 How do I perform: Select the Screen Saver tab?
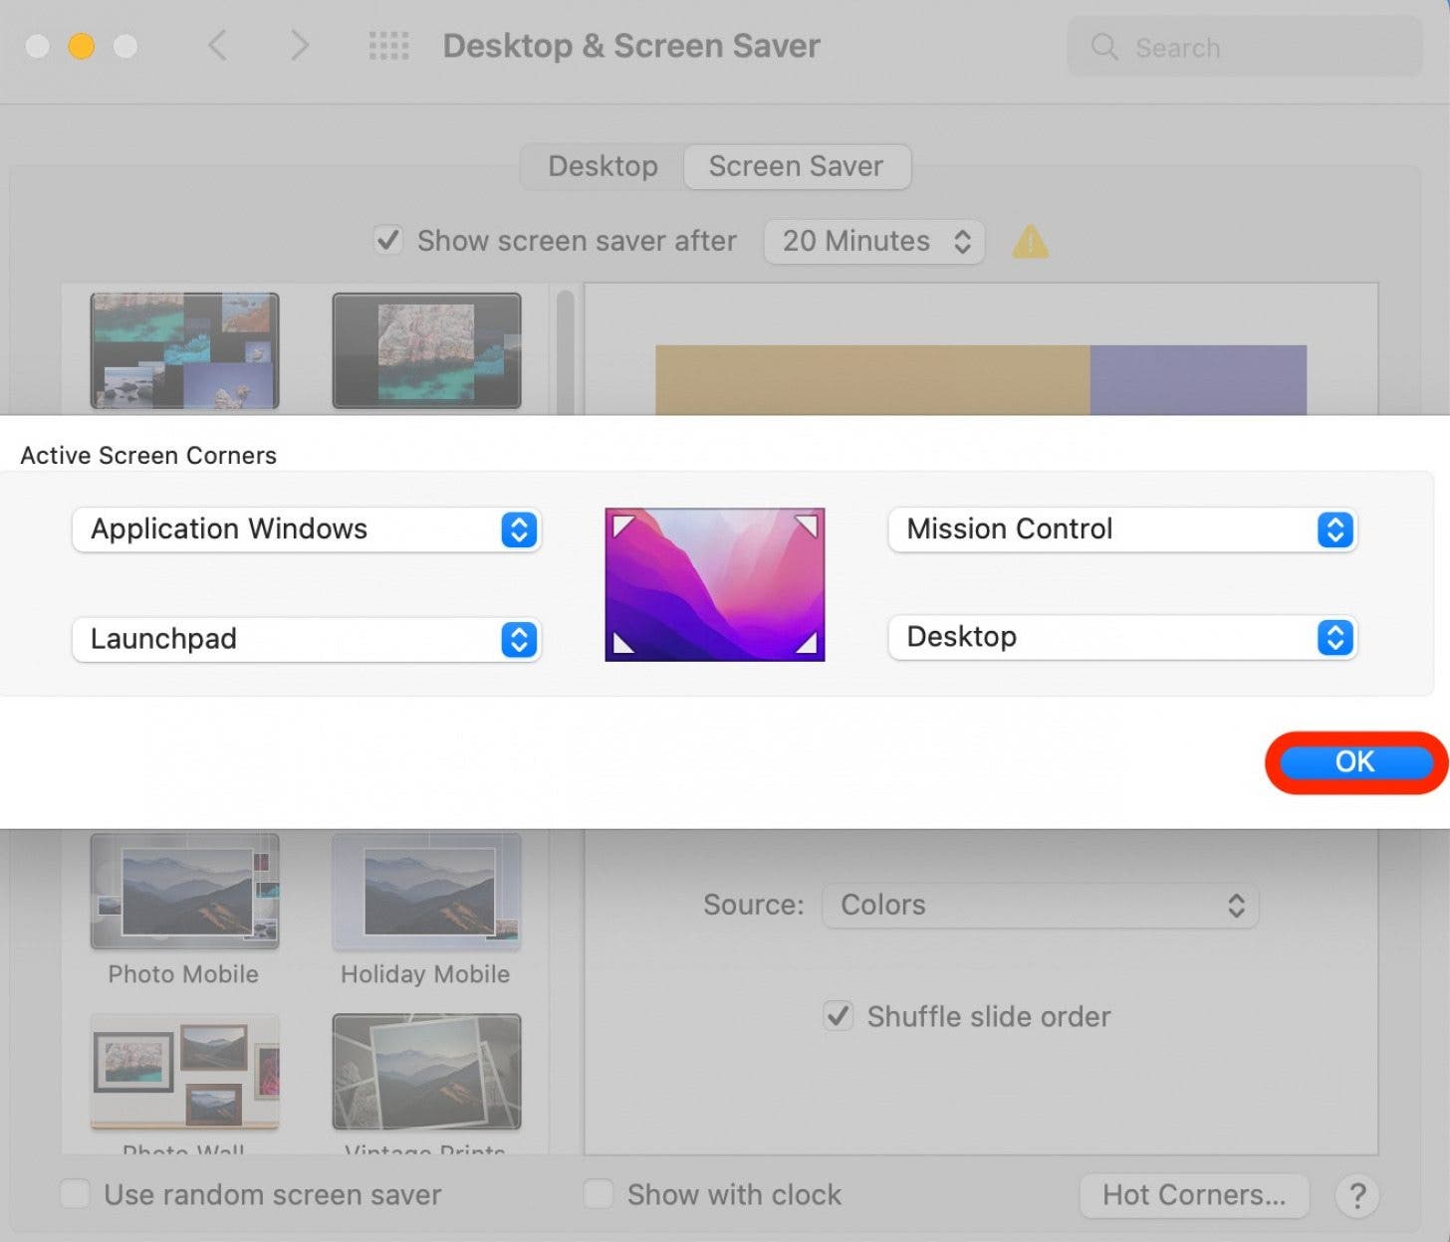tap(796, 166)
